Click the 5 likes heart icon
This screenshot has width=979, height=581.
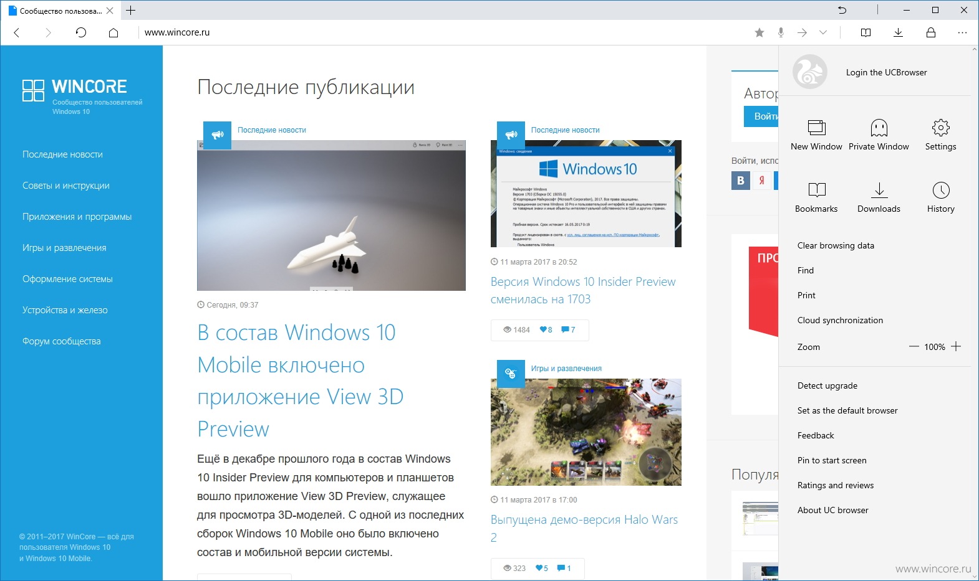(x=539, y=568)
